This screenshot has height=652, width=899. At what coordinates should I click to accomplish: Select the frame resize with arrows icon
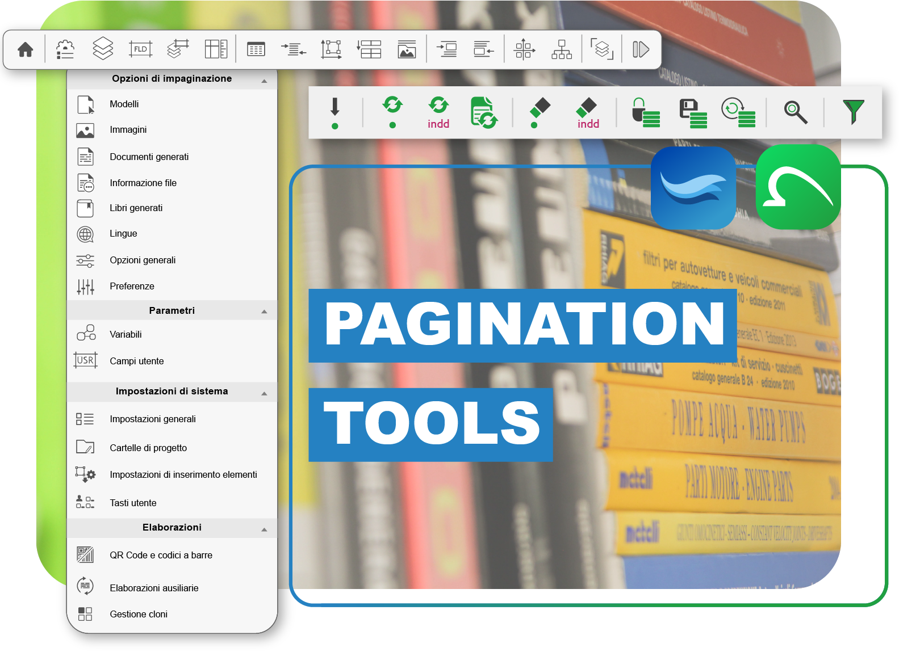coord(331,49)
